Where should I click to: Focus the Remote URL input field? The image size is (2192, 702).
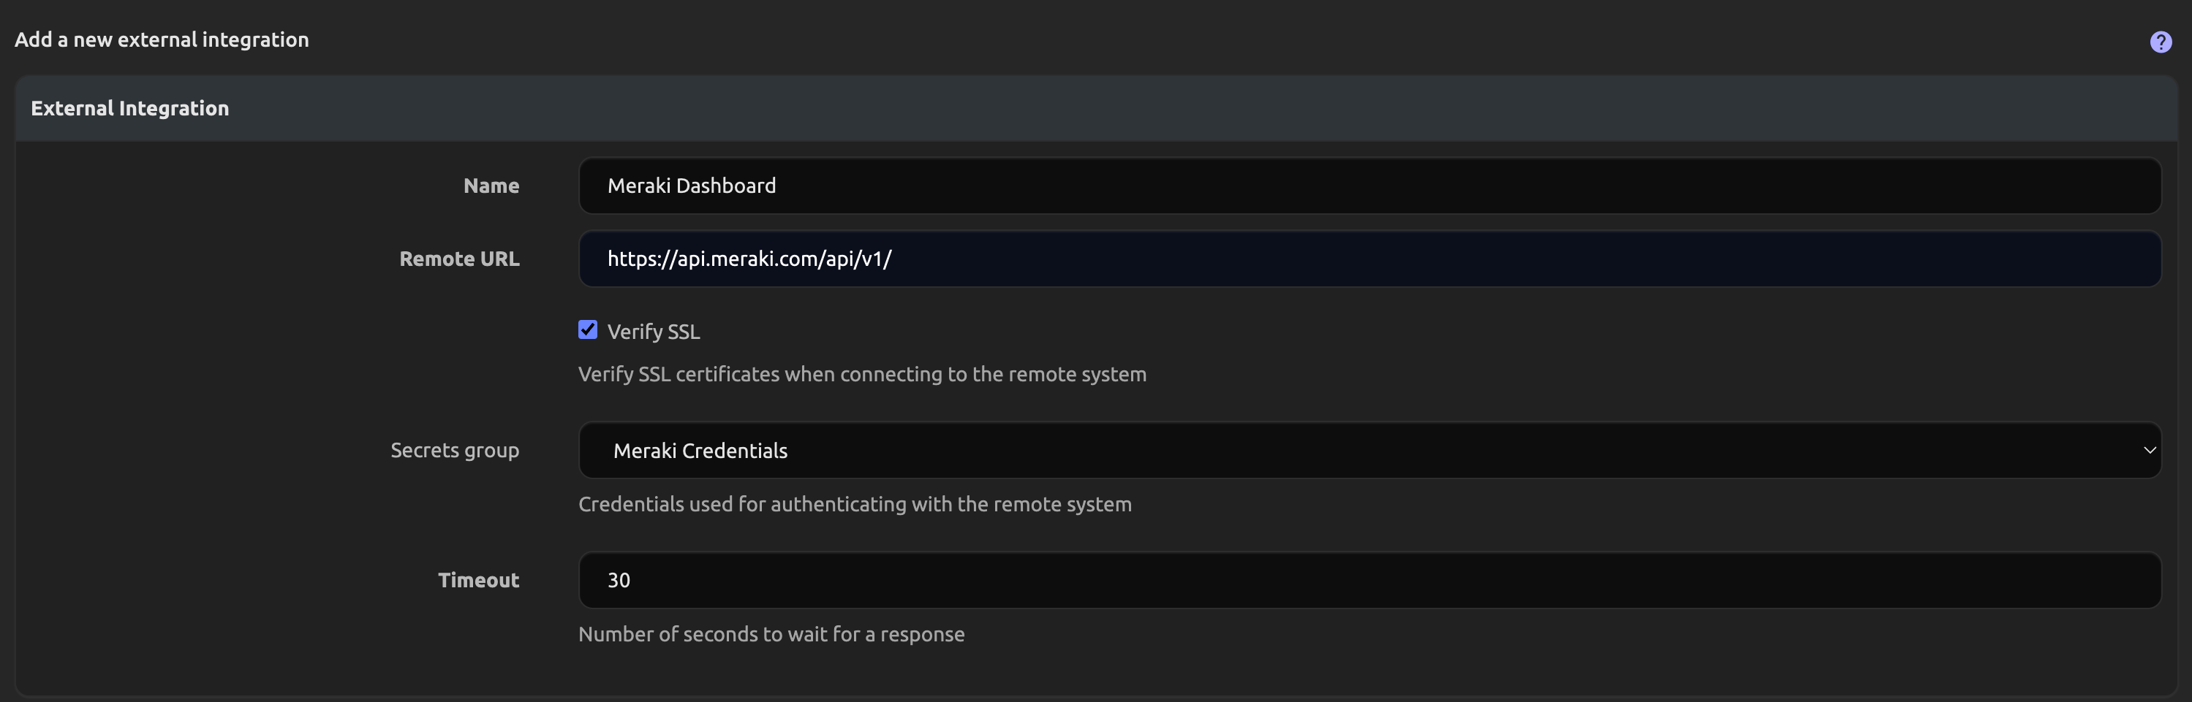coord(1368,259)
